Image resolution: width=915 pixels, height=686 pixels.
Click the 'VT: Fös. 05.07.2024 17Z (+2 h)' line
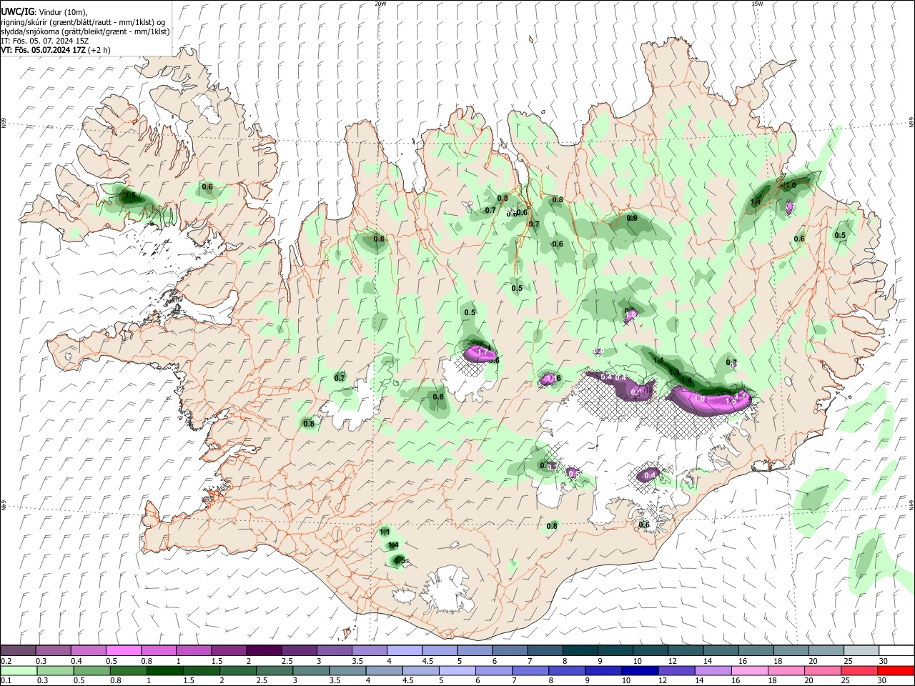point(54,50)
